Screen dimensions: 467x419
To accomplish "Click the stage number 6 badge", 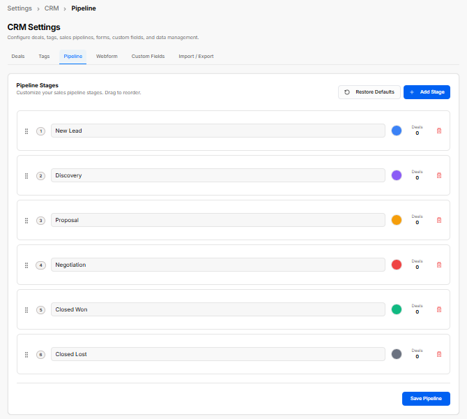I will [x=41, y=355].
